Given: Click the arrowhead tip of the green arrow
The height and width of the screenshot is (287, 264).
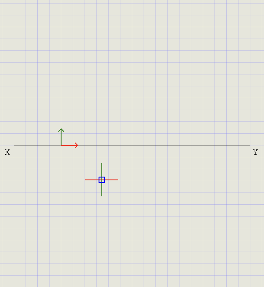Looking at the screenshot, I should pyautogui.click(x=61, y=129).
